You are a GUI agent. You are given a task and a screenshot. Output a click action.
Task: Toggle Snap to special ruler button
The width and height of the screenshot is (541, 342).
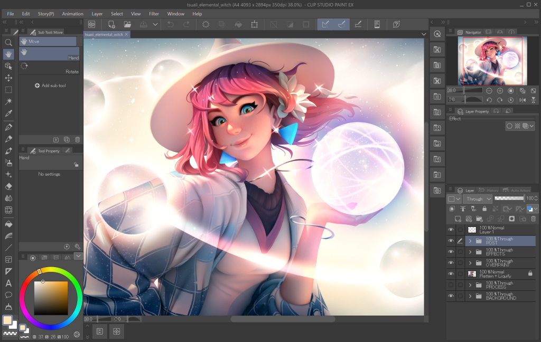click(342, 24)
